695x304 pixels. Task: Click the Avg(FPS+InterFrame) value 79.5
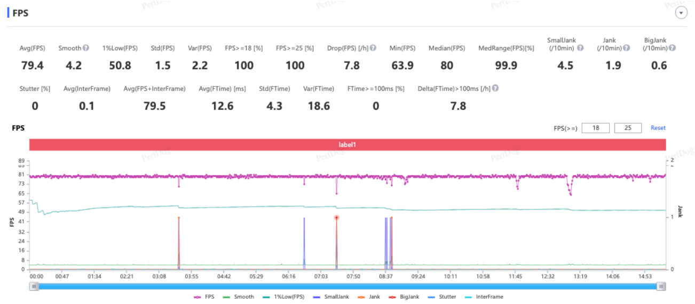click(x=154, y=106)
